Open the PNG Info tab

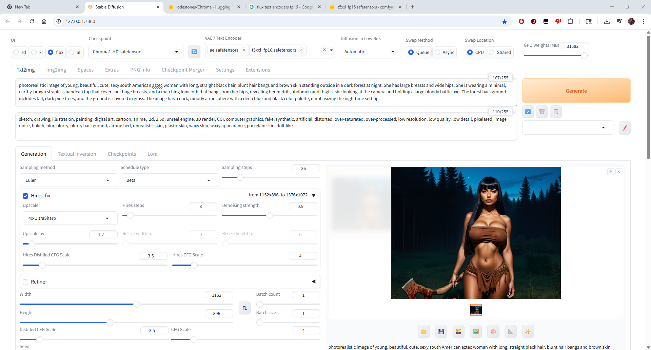pos(140,70)
